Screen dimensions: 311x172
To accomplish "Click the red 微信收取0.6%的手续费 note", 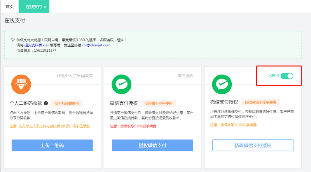I will click(x=133, y=126).
